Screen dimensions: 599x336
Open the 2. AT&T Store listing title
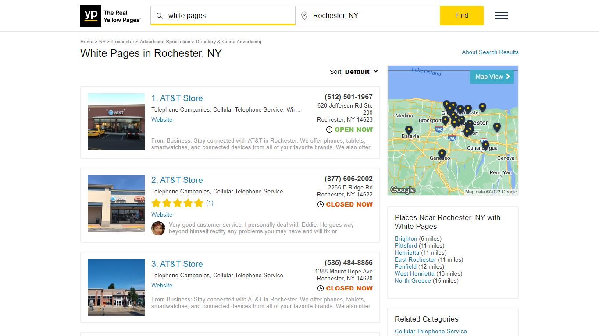click(177, 180)
